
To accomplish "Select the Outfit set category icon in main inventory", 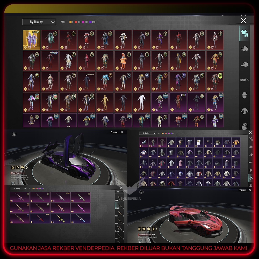I will (x=244, y=33).
